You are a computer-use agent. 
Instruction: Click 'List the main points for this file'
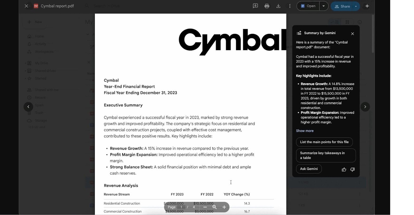[x=324, y=142]
